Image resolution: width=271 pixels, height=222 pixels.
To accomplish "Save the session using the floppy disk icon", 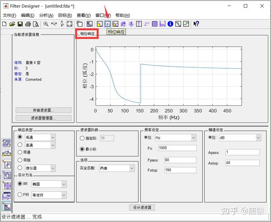I will pos(20,24).
